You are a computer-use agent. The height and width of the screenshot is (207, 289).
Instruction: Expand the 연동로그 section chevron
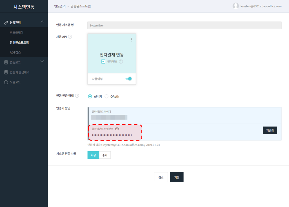(42, 61)
